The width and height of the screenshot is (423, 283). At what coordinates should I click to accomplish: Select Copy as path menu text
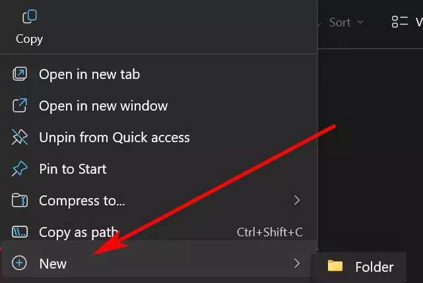pyautogui.click(x=79, y=233)
